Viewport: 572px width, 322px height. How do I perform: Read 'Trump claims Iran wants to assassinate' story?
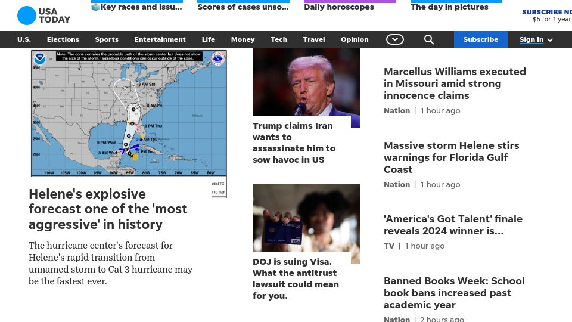click(294, 143)
